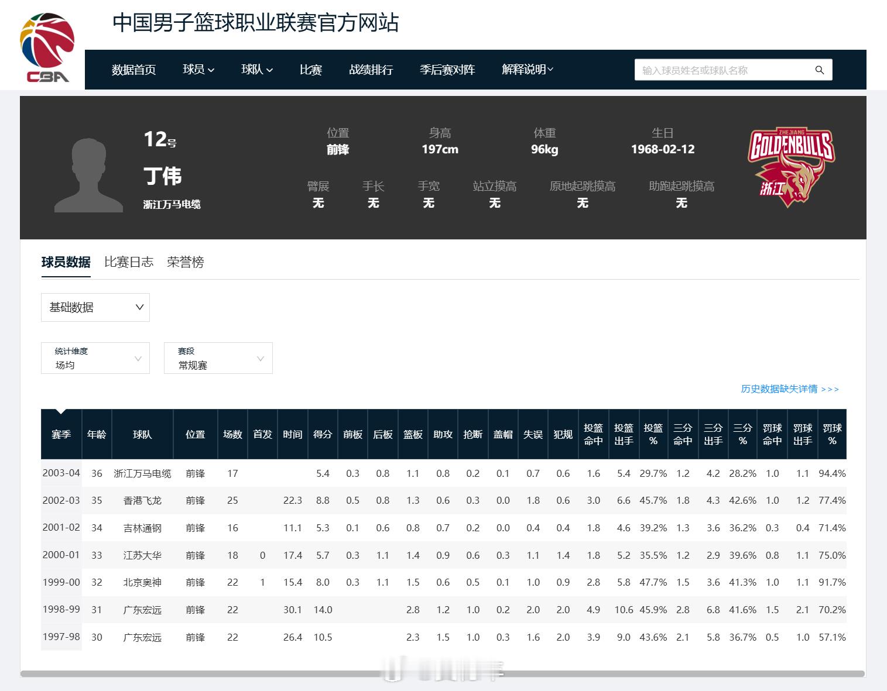
Task: Open 季后赛对阵 navigation item
Action: 447,70
